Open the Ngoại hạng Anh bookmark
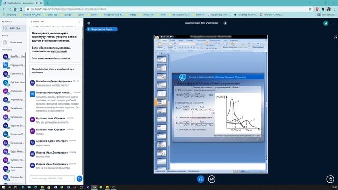This screenshot has height=190, width=338. tap(219, 15)
